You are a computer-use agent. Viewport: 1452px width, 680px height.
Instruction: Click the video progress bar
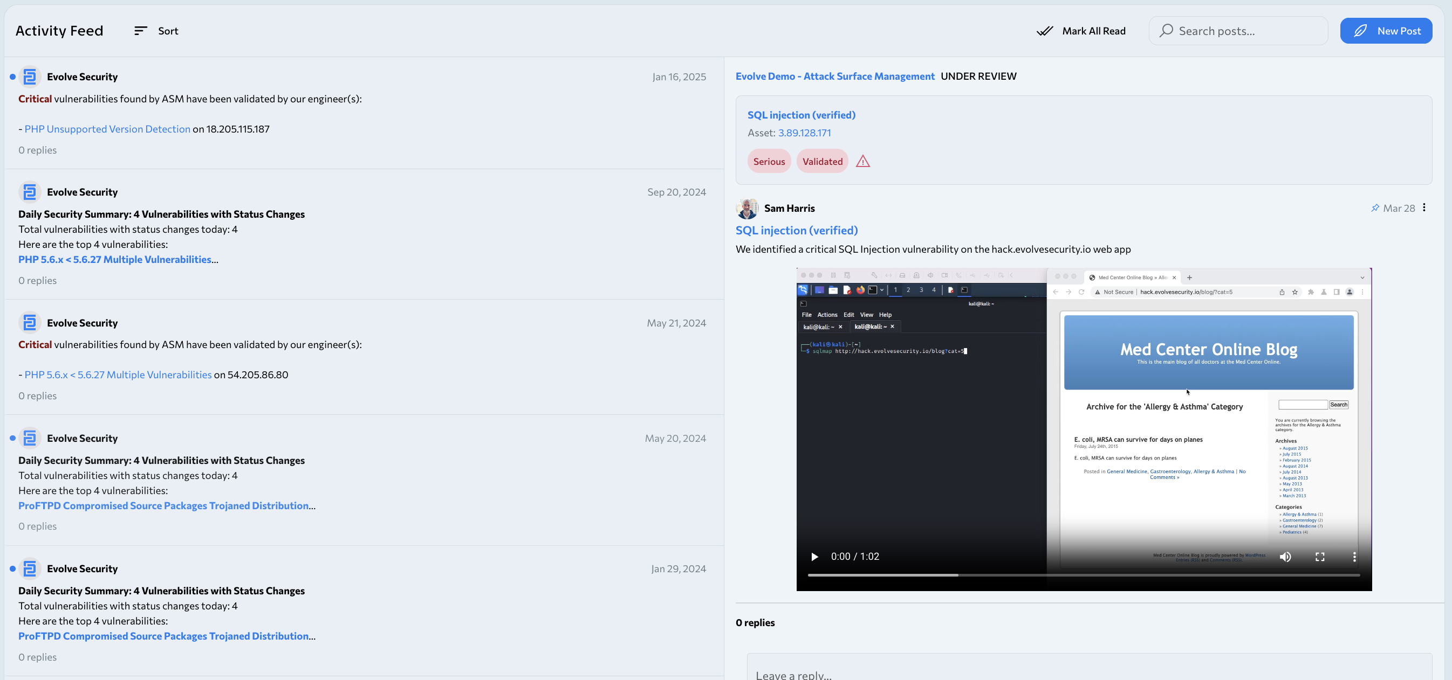pos(1083,575)
